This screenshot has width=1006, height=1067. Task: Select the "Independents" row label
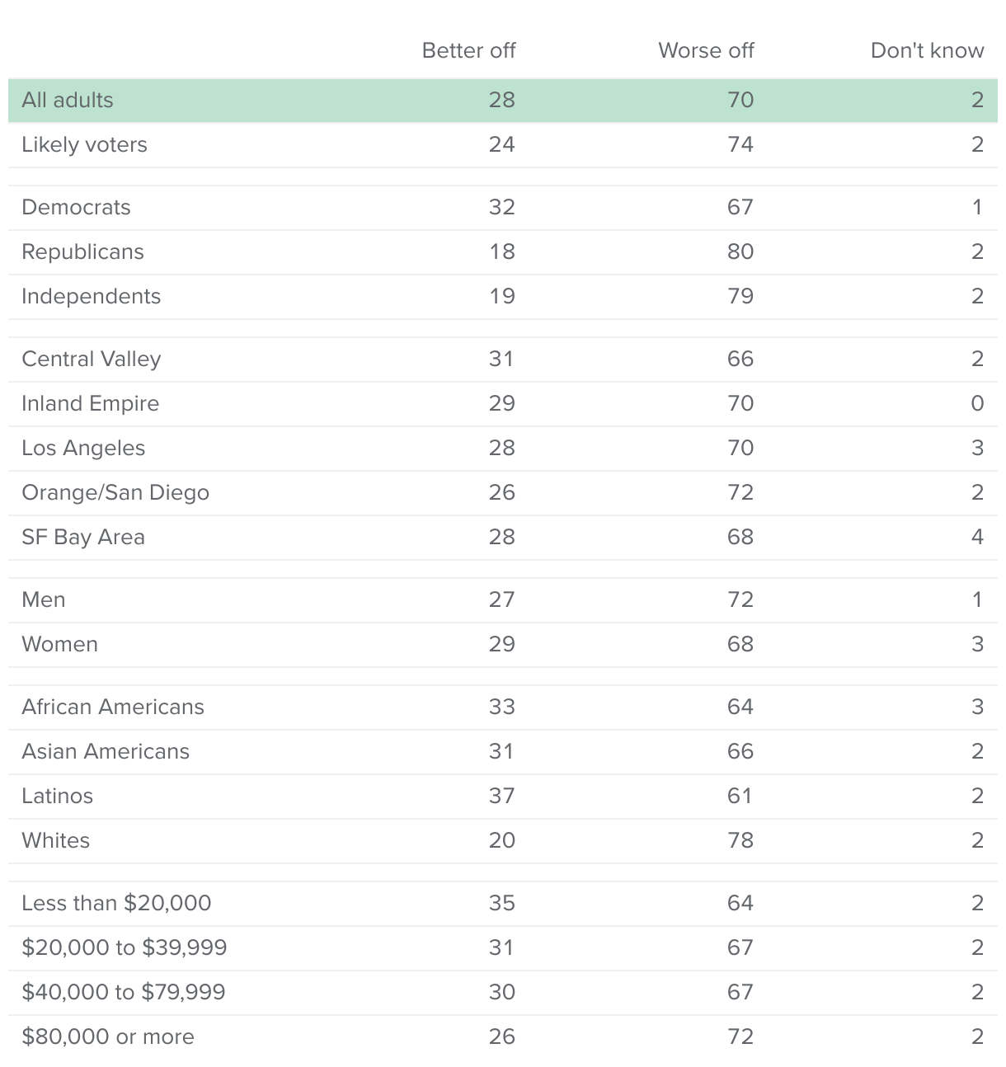pos(91,296)
